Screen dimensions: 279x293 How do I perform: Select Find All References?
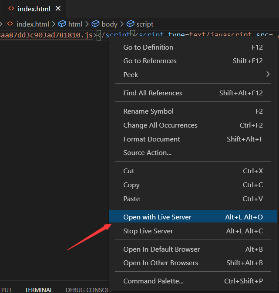(x=153, y=93)
